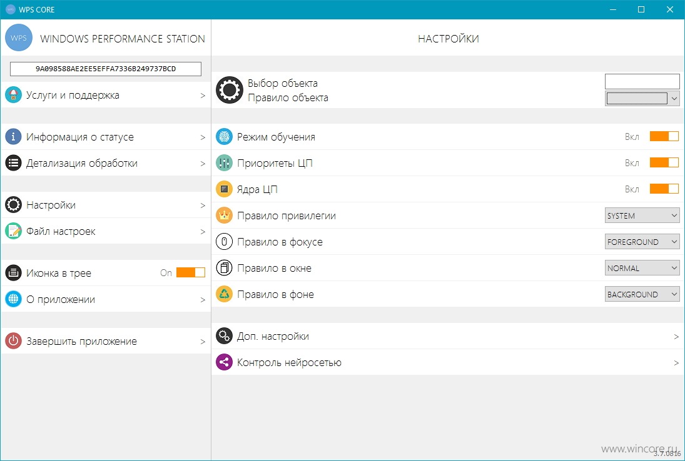
Task: Click the Правило в окне label
Action: tap(275, 268)
